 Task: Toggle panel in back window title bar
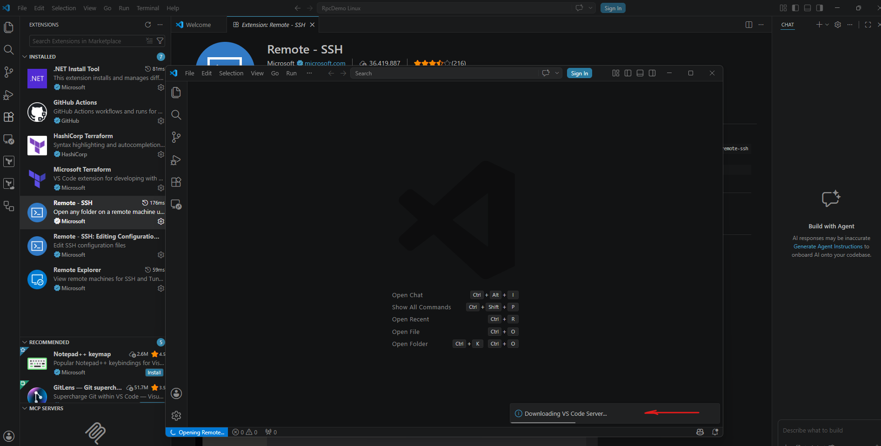pos(808,8)
